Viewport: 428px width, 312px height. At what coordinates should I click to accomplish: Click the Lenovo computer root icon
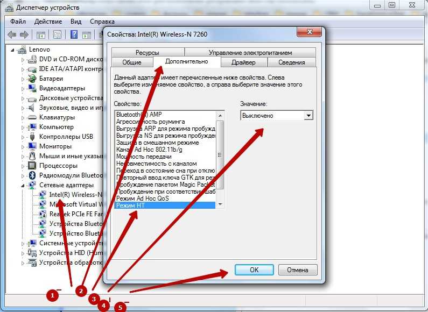pos(22,49)
